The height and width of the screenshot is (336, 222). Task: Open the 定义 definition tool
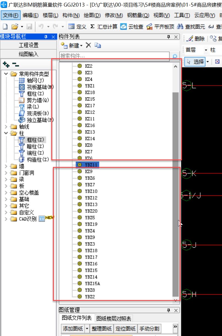77,27
